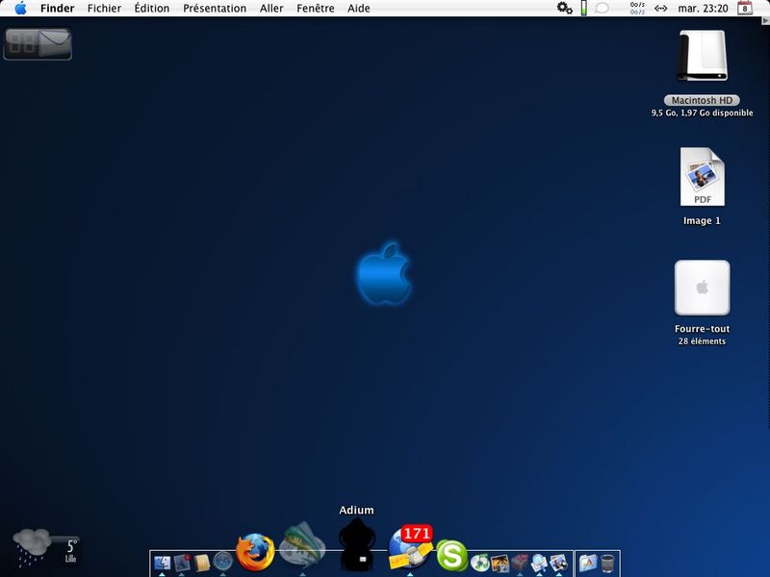Open the Aller menu
Image resolution: width=770 pixels, height=577 pixels.
click(x=271, y=9)
